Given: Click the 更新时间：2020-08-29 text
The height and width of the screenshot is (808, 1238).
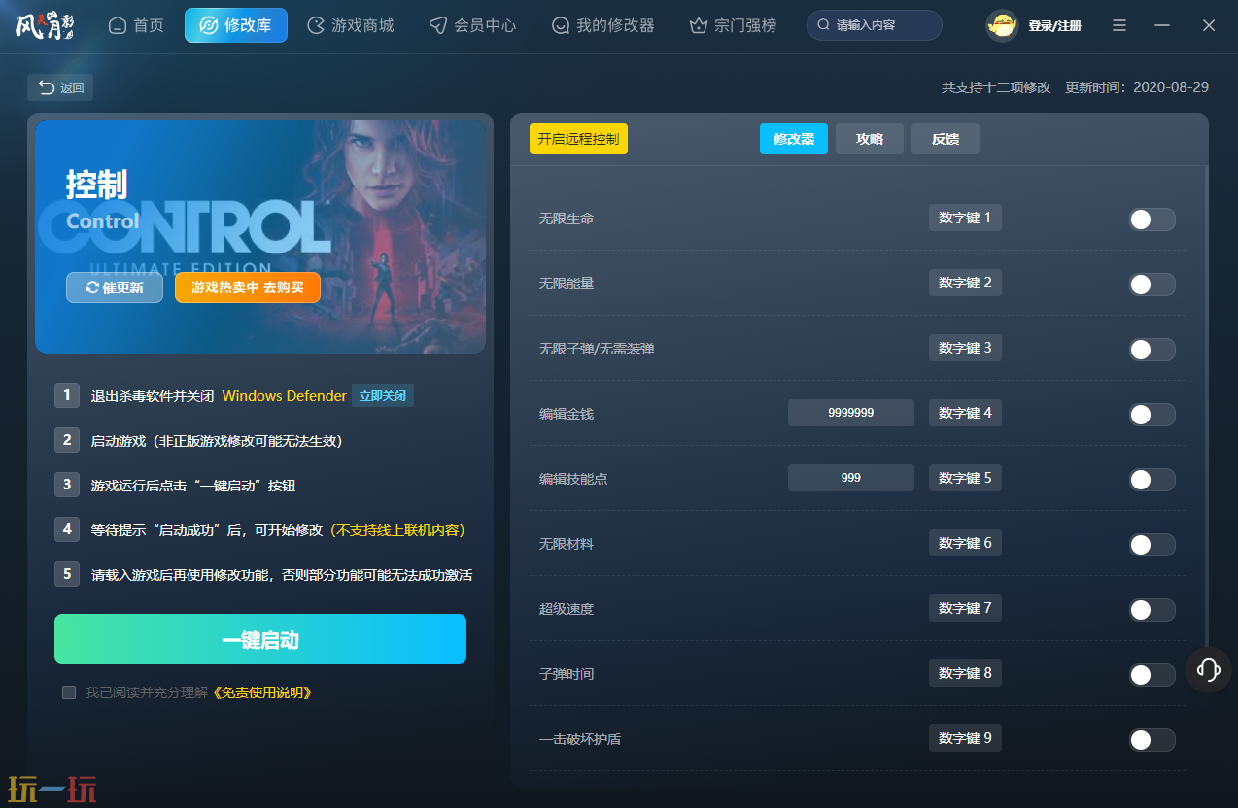Looking at the screenshot, I should (1137, 87).
